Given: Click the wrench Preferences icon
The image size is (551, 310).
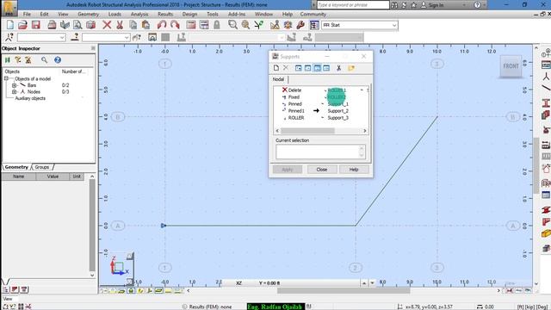Looking at the screenshot, I should (300, 25).
